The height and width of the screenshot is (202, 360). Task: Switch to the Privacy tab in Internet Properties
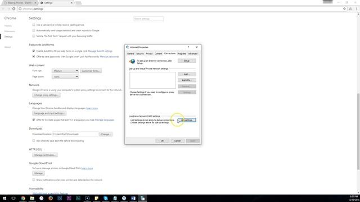(x=149, y=54)
